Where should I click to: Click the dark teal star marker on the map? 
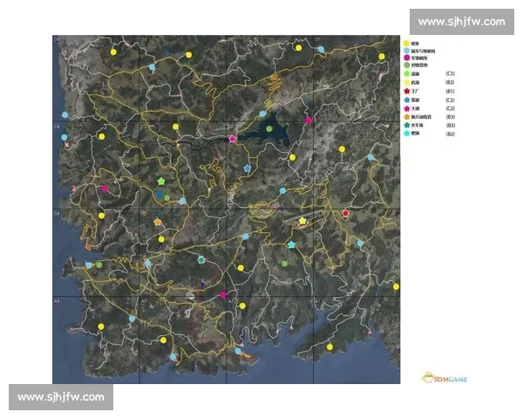point(200,259)
